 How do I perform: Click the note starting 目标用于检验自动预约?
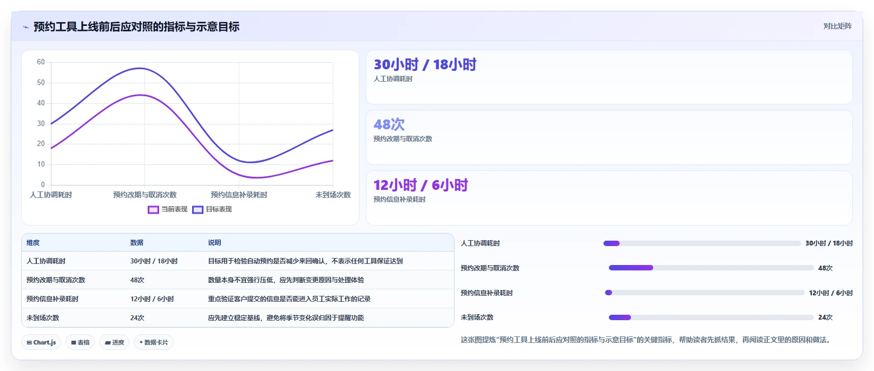coord(305,261)
